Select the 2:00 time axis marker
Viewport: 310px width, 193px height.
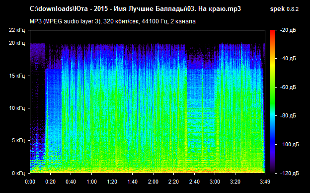click(153, 182)
